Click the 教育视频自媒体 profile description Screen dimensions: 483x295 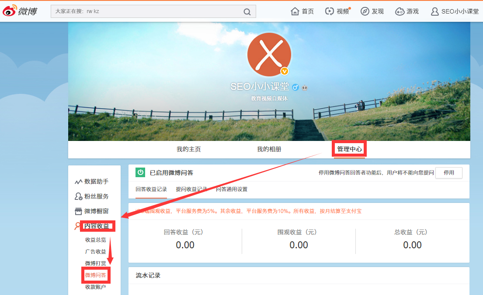269,99
